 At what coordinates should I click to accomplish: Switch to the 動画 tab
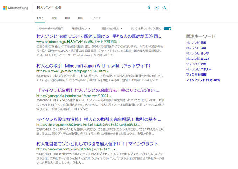click(x=68, y=18)
